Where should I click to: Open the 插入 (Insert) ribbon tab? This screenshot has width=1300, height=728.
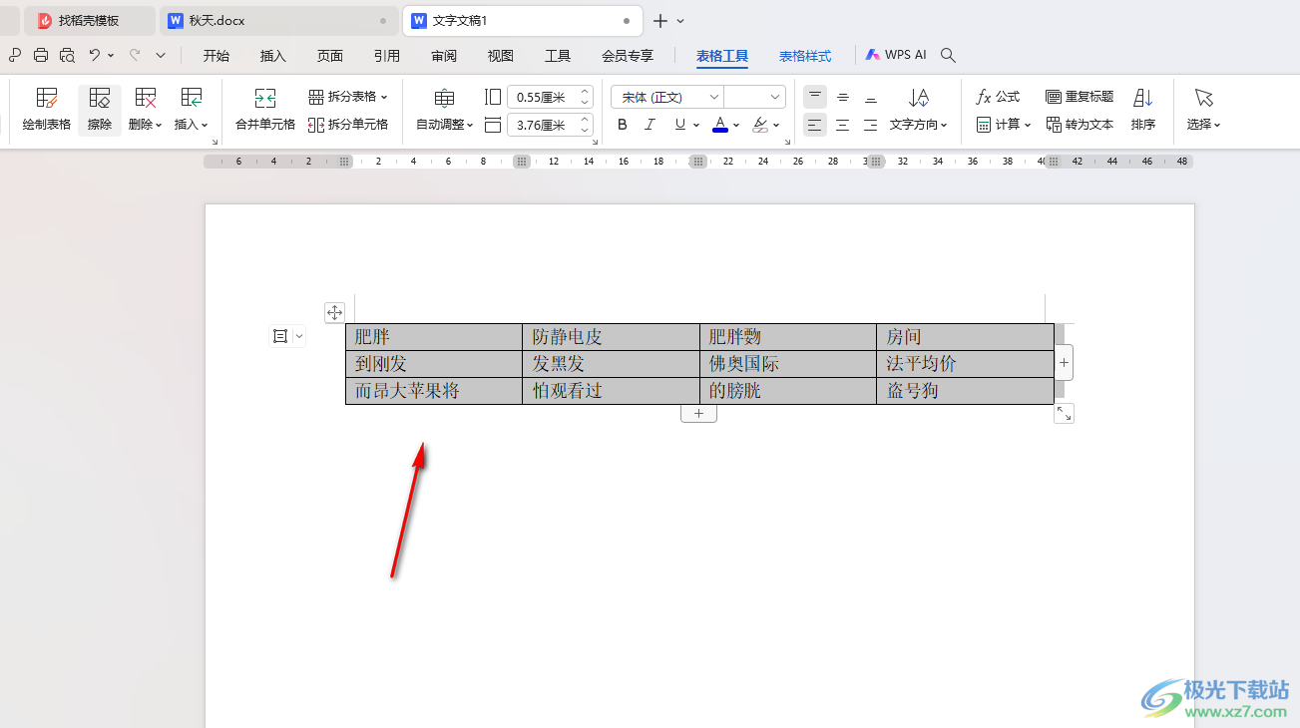(273, 56)
